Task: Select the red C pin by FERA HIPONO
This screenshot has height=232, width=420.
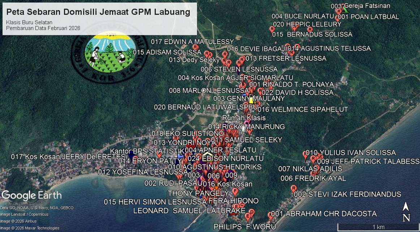Action: (241, 205)
